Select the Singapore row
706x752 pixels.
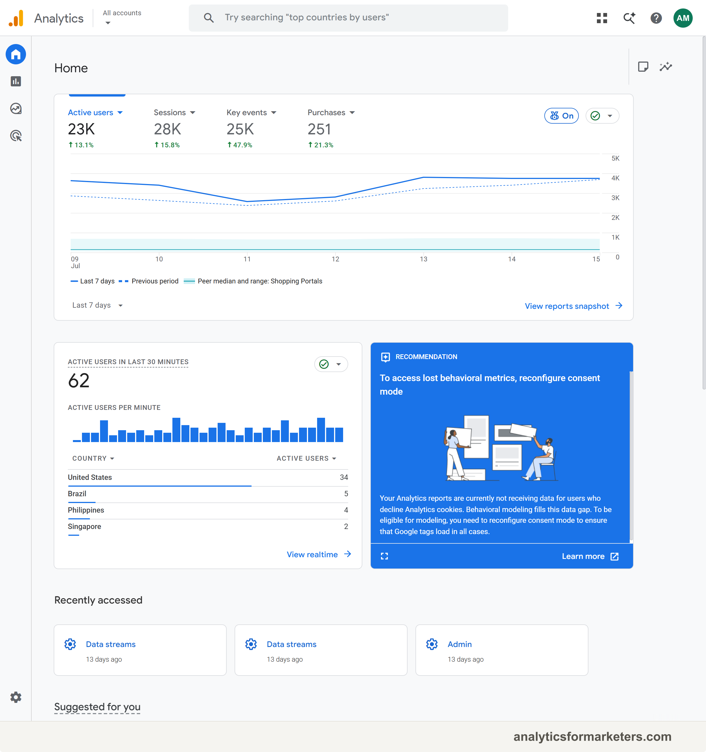coord(208,527)
